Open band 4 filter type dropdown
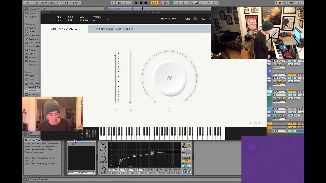326x183 pixels. (140, 170)
